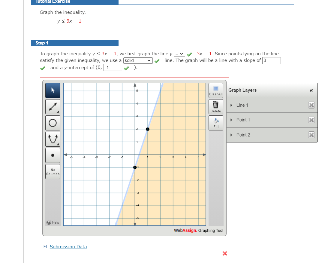This screenshot has height=263, width=325.
Task: Click the Delete trash icon
Action: click(215, 106)
